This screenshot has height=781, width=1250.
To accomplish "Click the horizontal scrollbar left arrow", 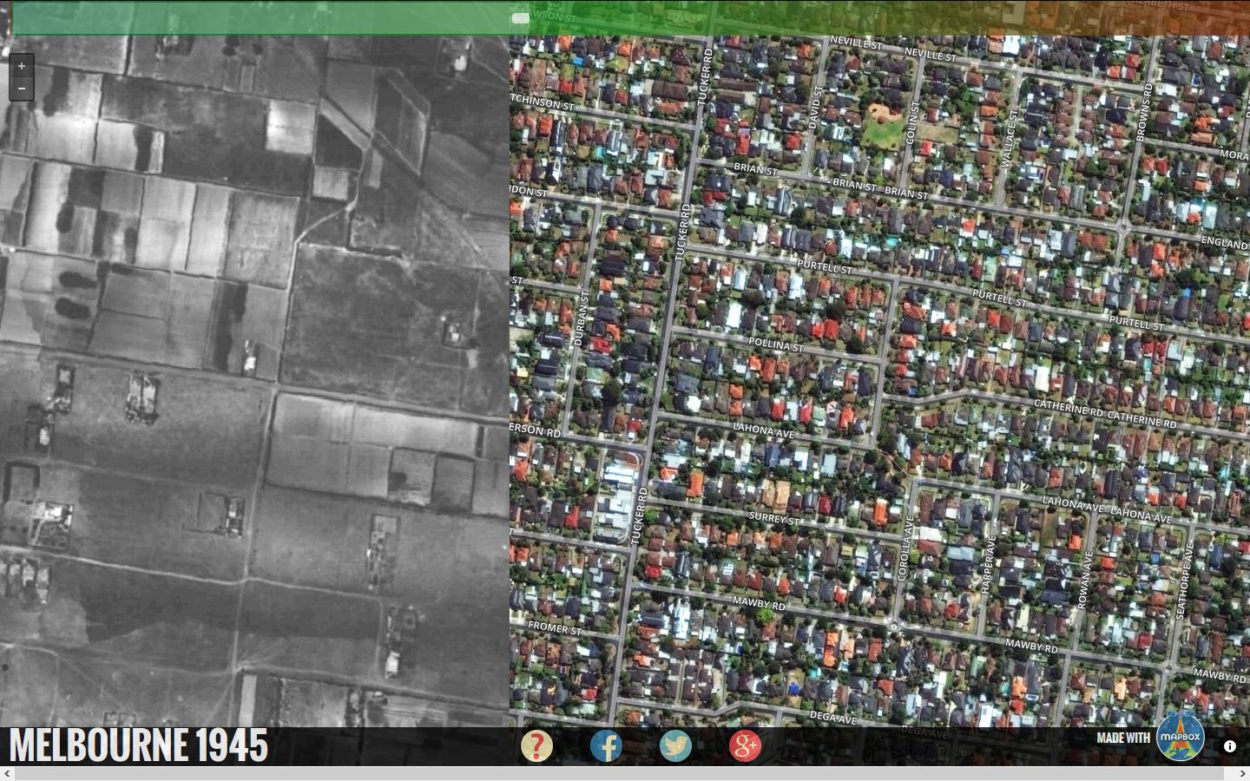I will tap(8, 773).
